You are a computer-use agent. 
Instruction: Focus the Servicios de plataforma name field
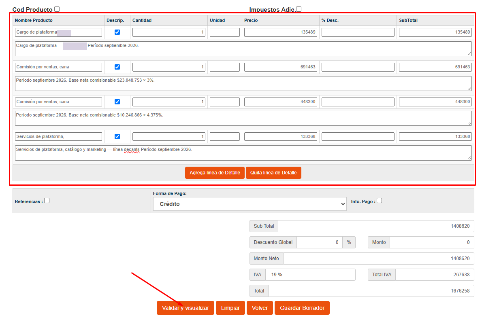[x=58, y=137]
